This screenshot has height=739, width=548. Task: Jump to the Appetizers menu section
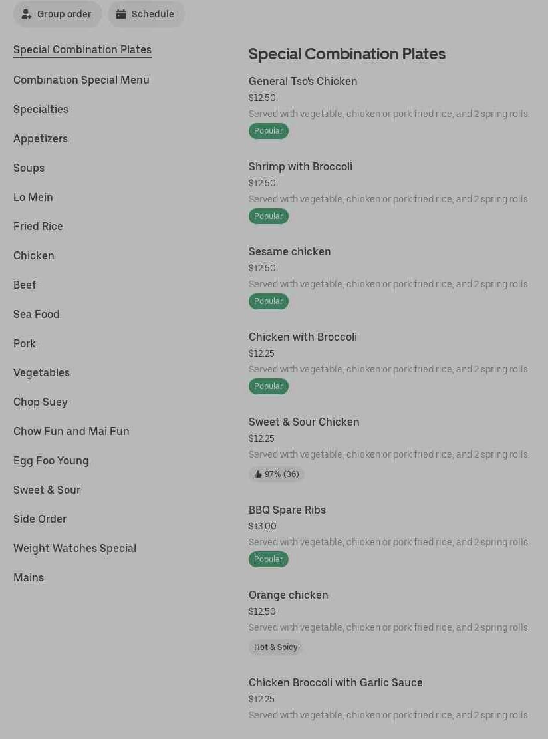point(41,138)
